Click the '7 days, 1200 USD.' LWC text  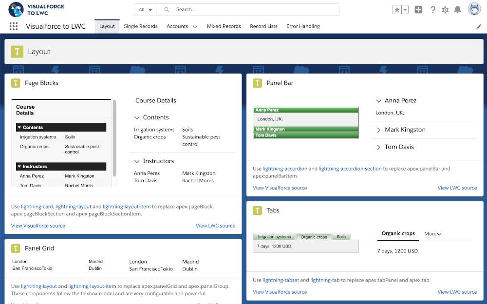pos(398,251)
